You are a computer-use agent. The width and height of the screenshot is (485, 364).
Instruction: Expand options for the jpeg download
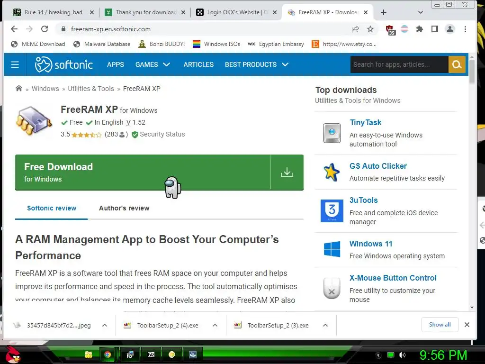click(x=105, y=325)
